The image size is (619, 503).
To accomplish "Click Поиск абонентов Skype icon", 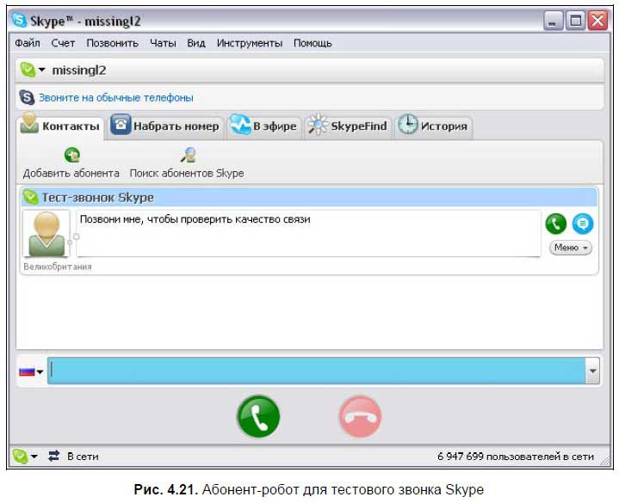I will pos(188,155).
